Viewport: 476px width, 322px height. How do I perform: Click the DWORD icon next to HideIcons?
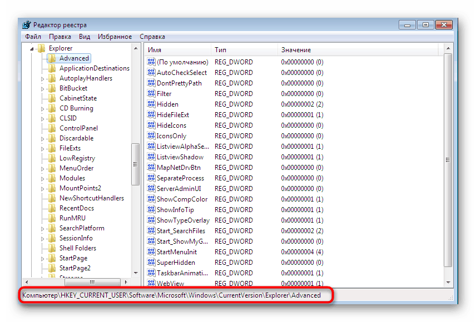pos(151,125)
